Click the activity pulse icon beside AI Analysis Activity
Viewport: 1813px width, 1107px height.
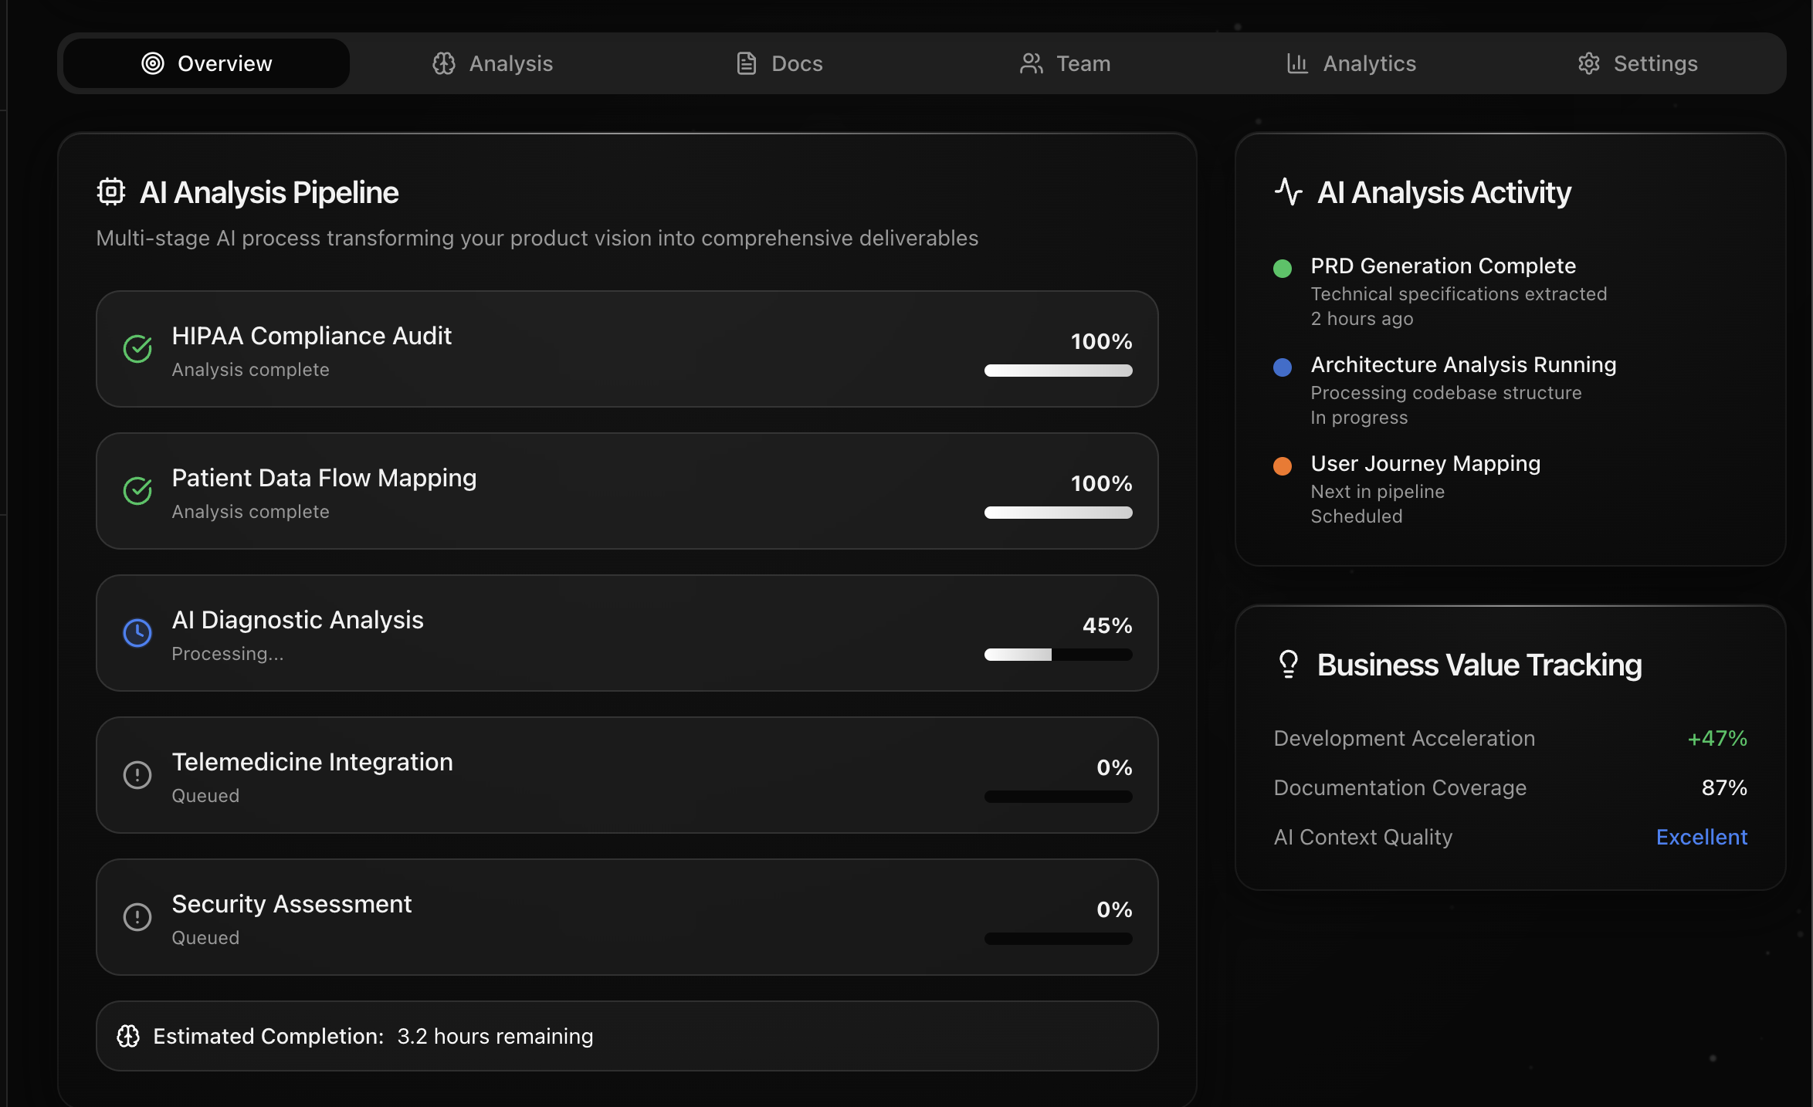[x=1288, y=191]
